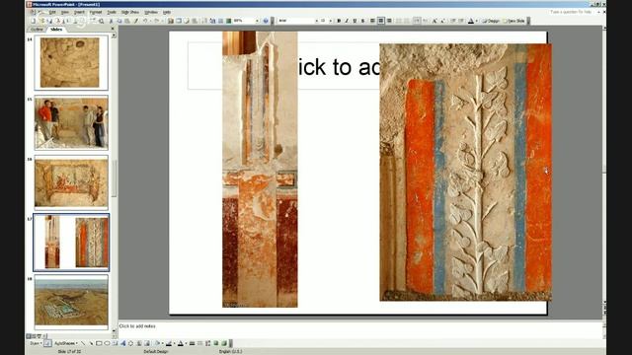This screenshot has height=355, width=632.
Task: Open the Insert menu
Action: (x=79, y=12)
